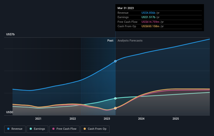Click the 2023 x-axis label
The image size is (214, 136).
click(x=107, y=119)
